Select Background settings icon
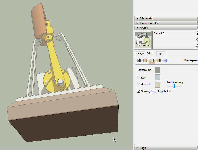The image size is (198, 150). pyautogui.click(x=152, y=61)
